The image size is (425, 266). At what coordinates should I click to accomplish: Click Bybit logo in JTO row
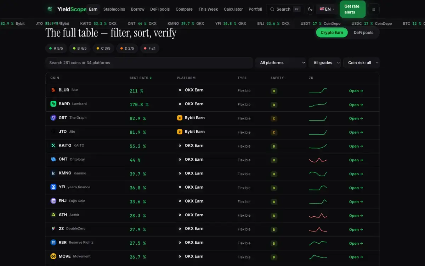[x=180, y=132]
